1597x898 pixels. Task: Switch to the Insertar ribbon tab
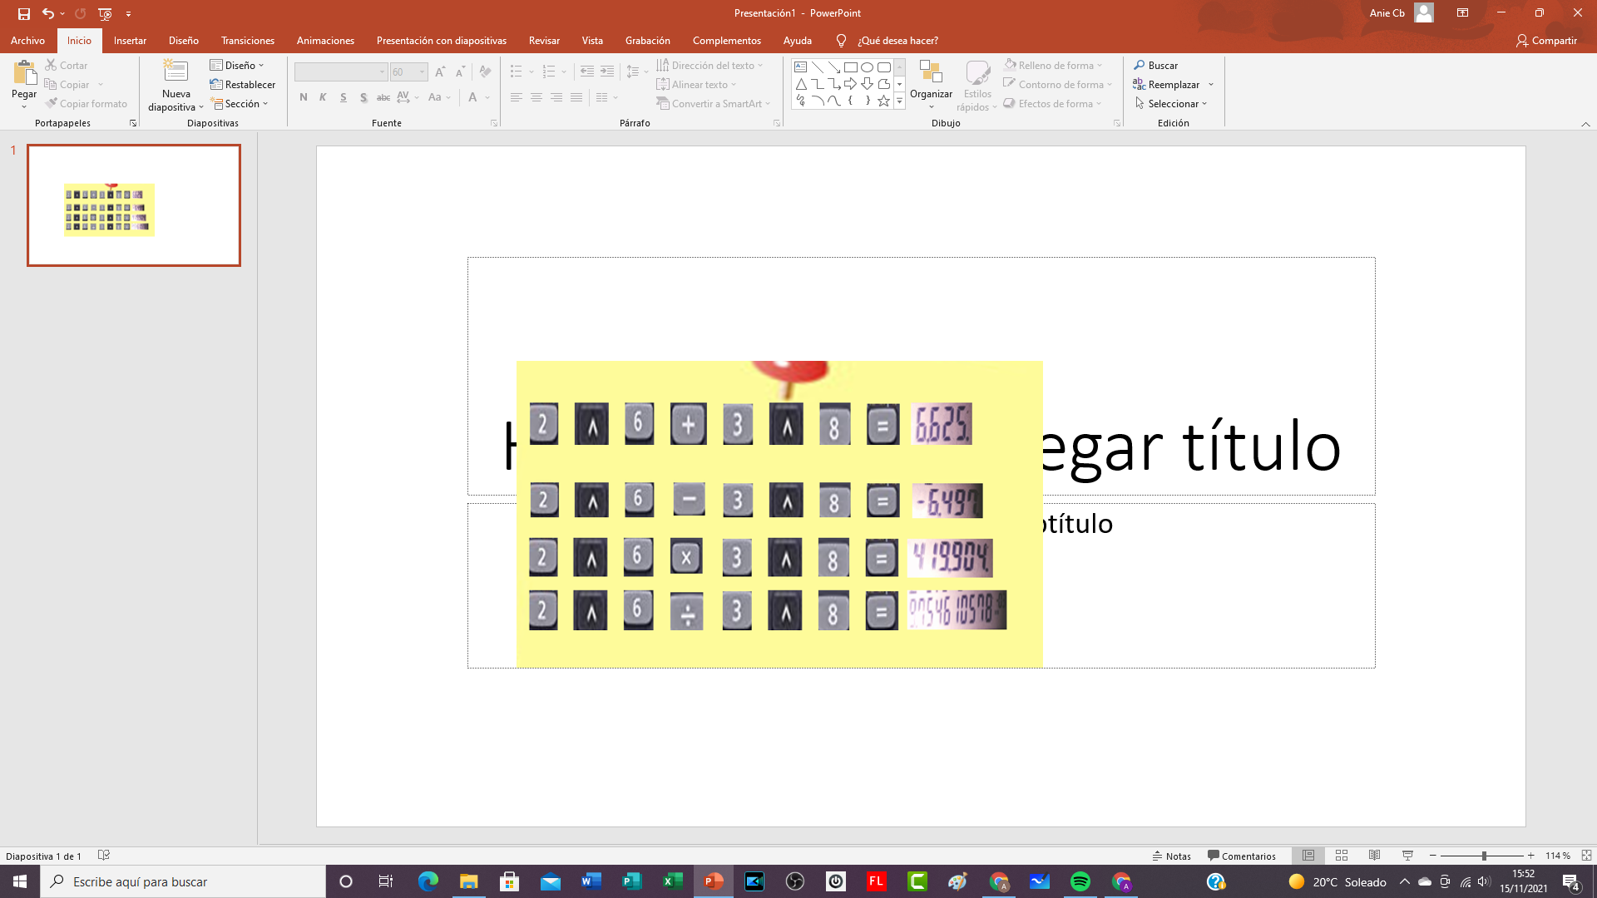[130, 40]
